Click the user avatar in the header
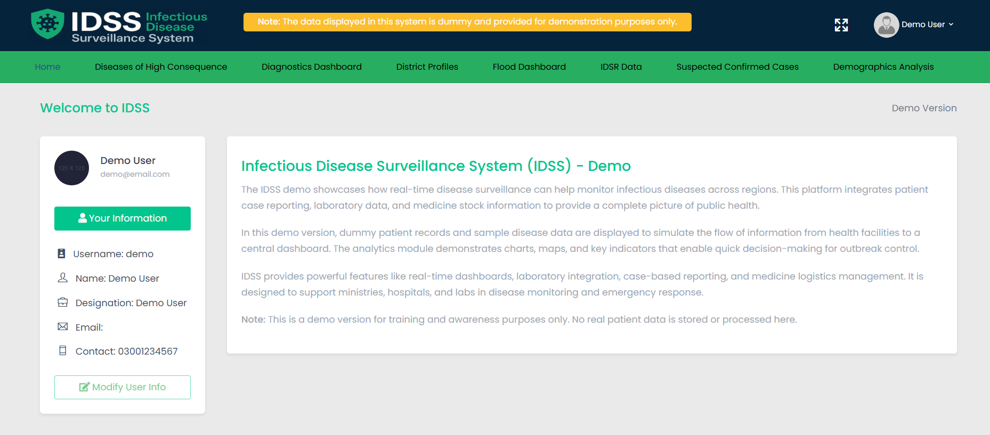 886,25
